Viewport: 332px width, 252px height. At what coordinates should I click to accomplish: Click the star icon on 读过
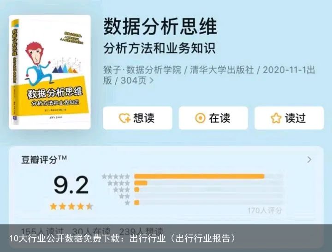[x=276, y=118]
